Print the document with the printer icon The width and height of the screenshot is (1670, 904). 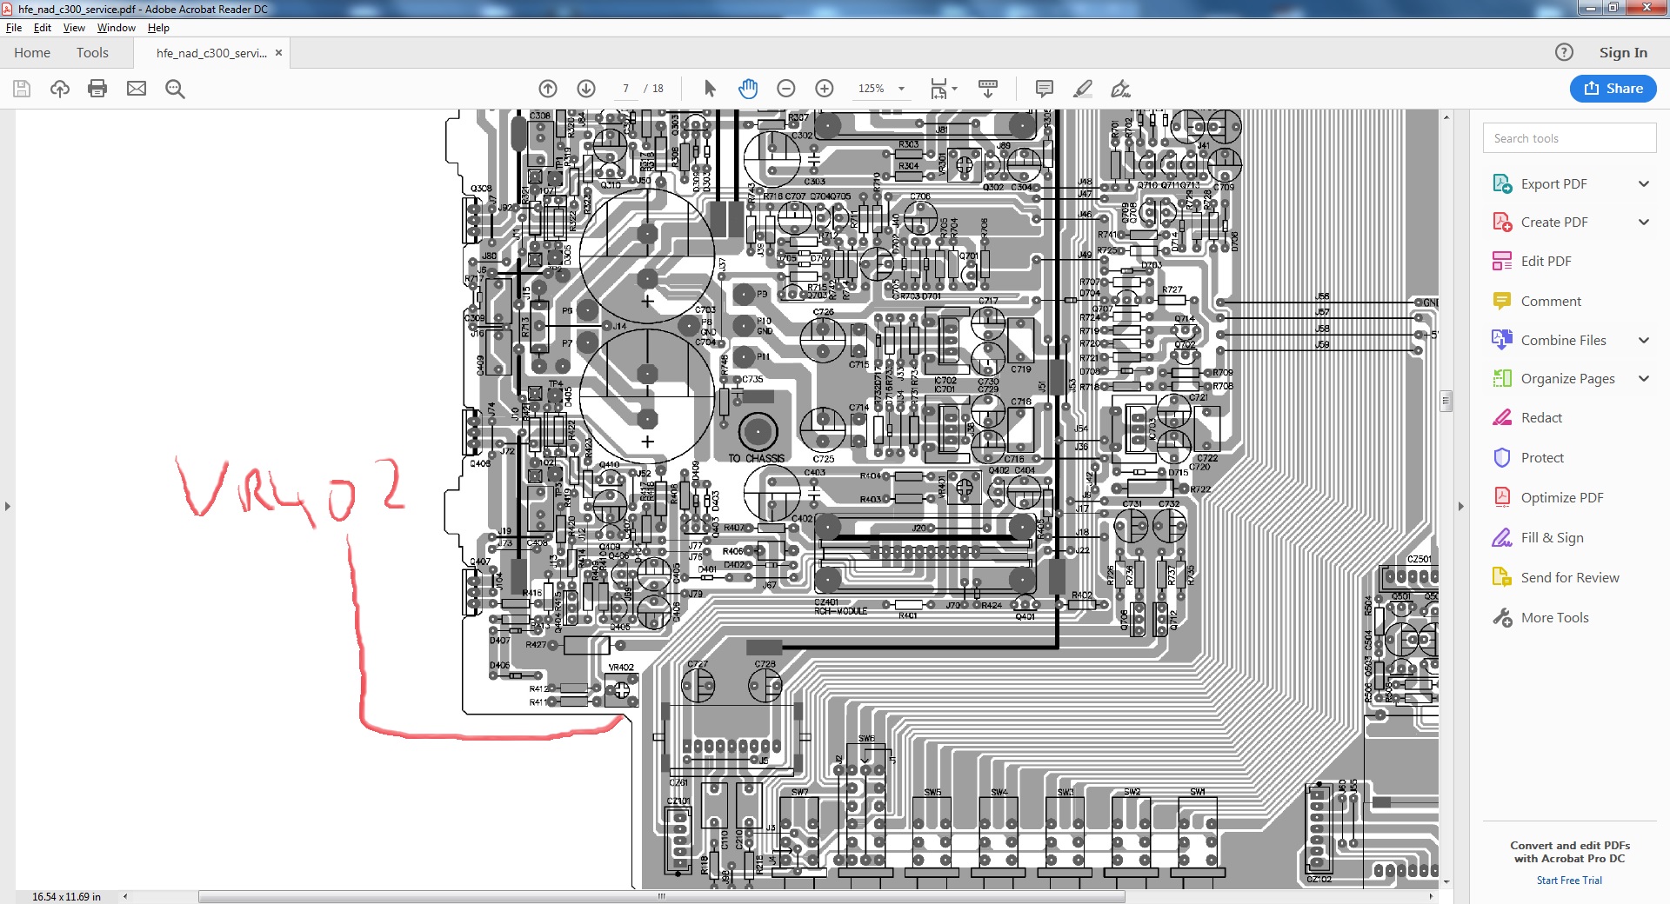tap(97, 89)
